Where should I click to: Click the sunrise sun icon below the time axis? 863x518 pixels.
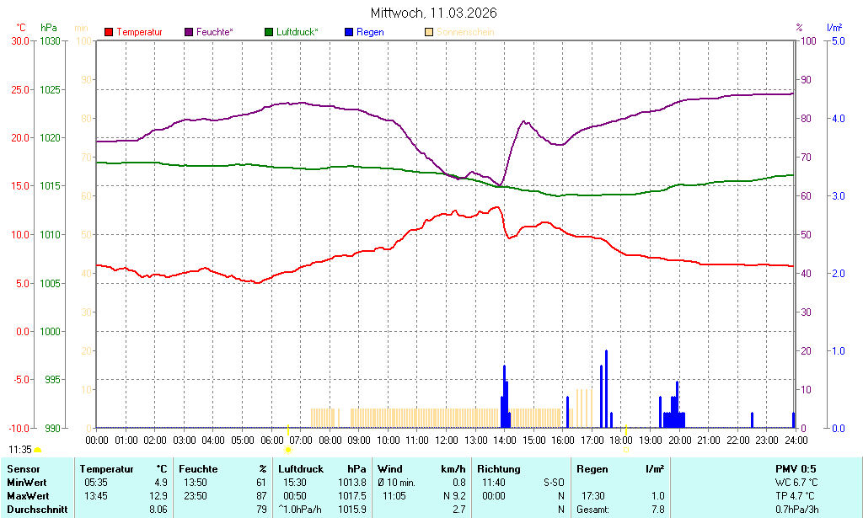[x=288, y=450]
